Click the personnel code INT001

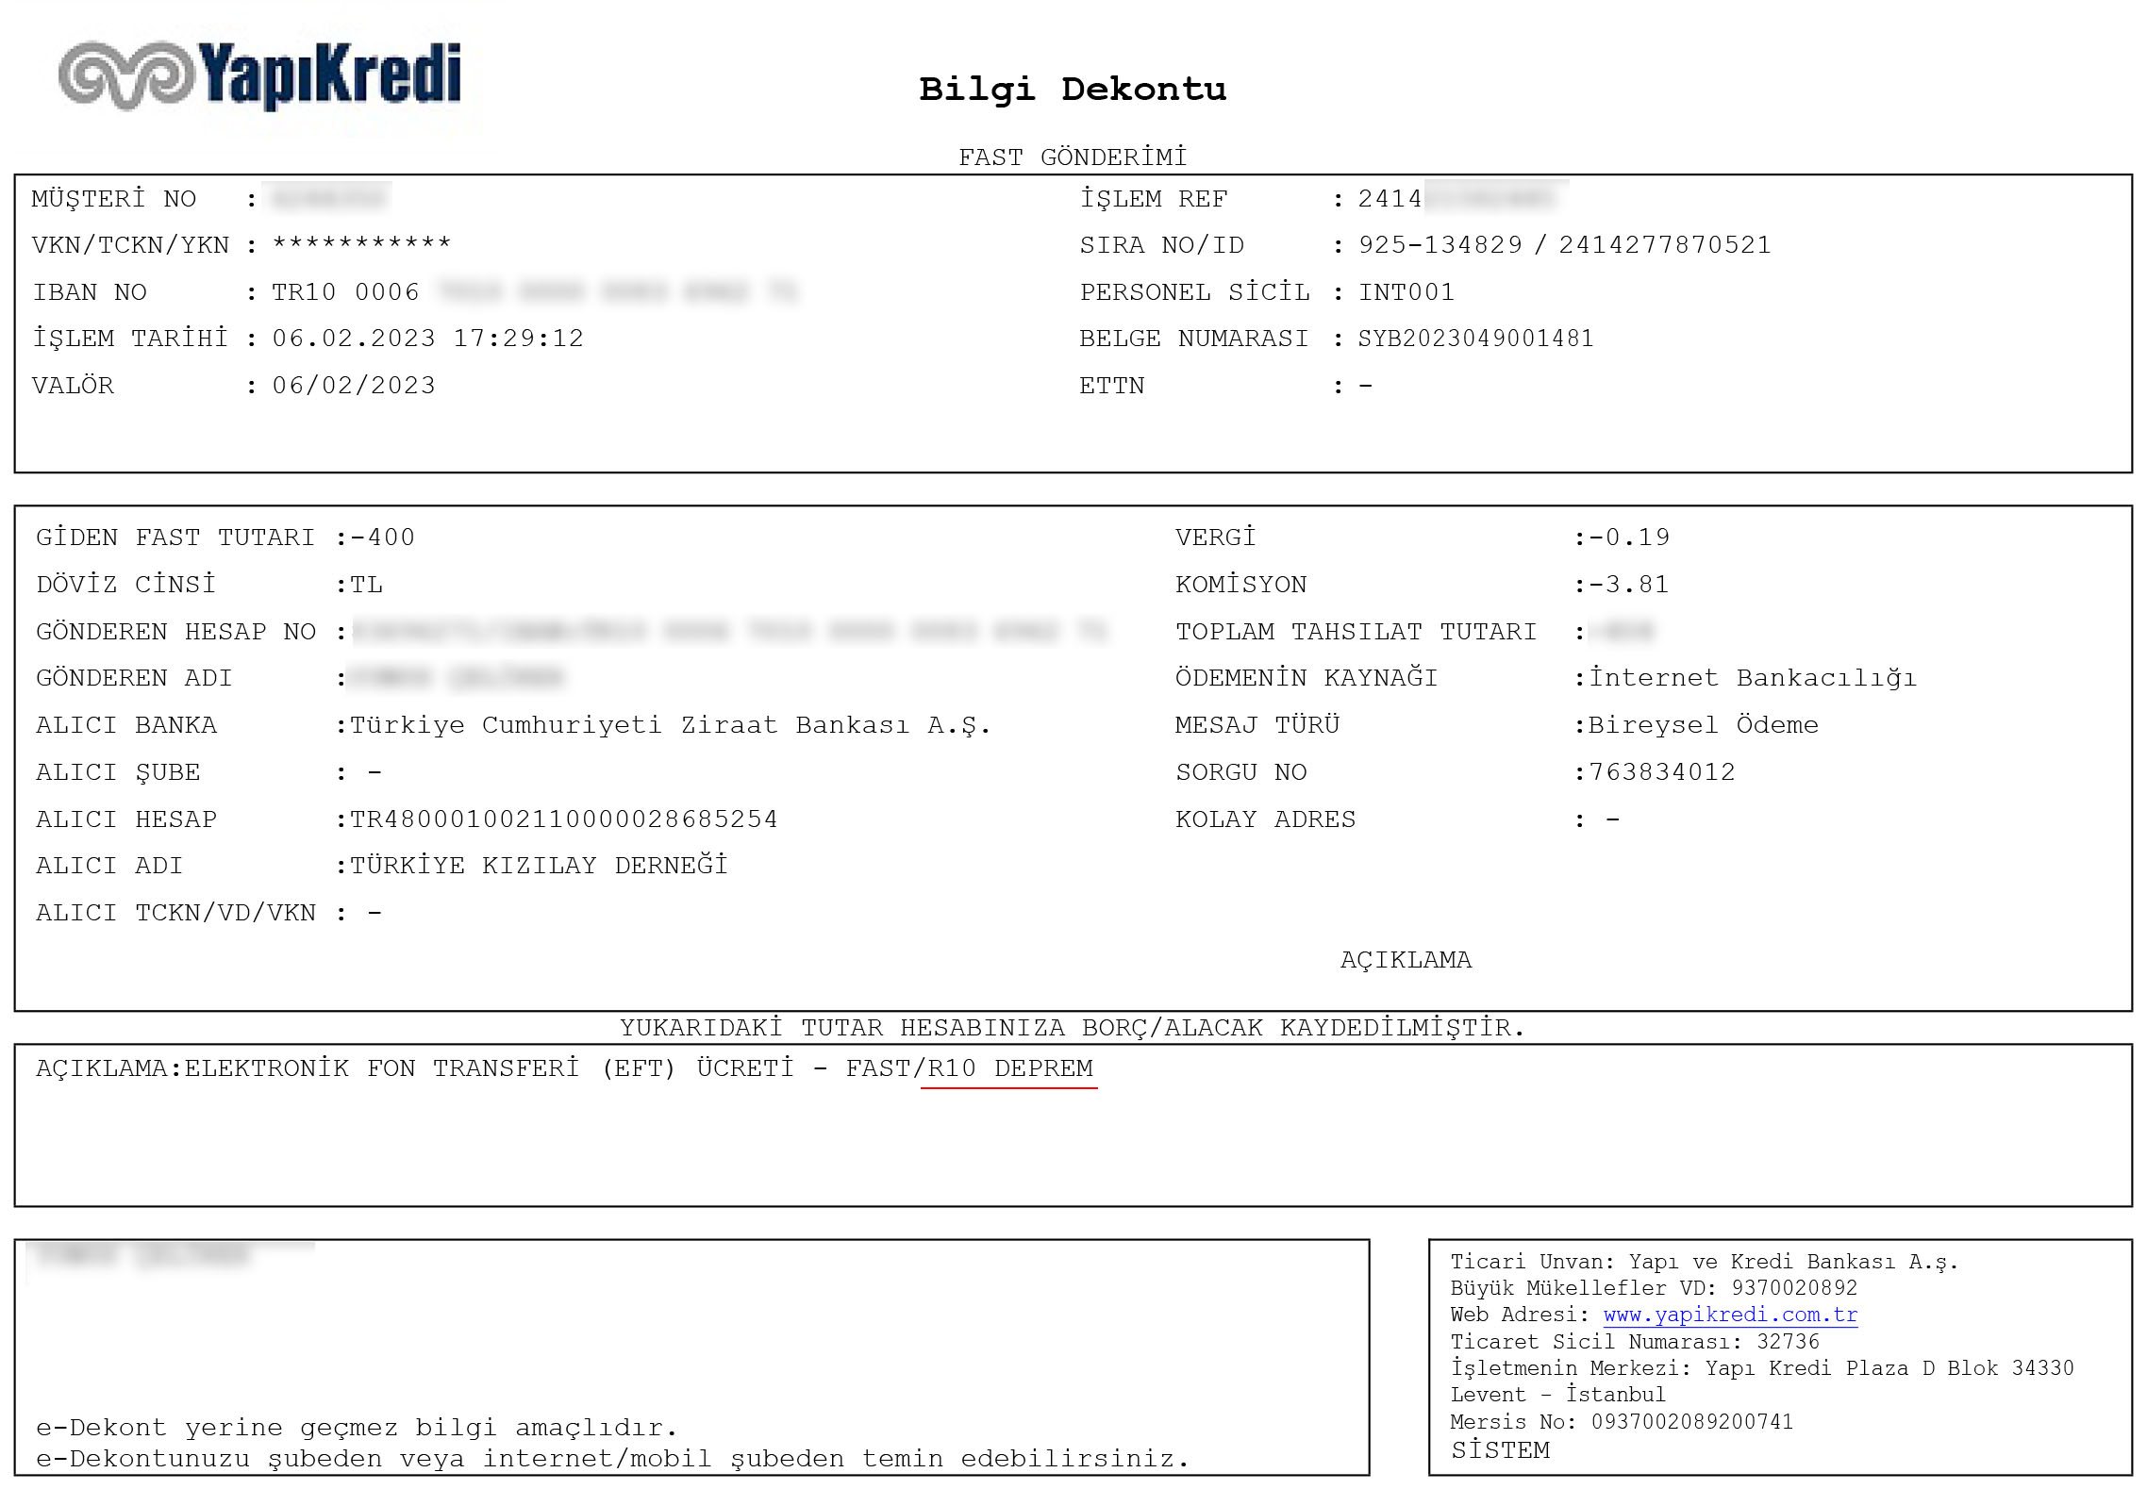(1406, 292)
